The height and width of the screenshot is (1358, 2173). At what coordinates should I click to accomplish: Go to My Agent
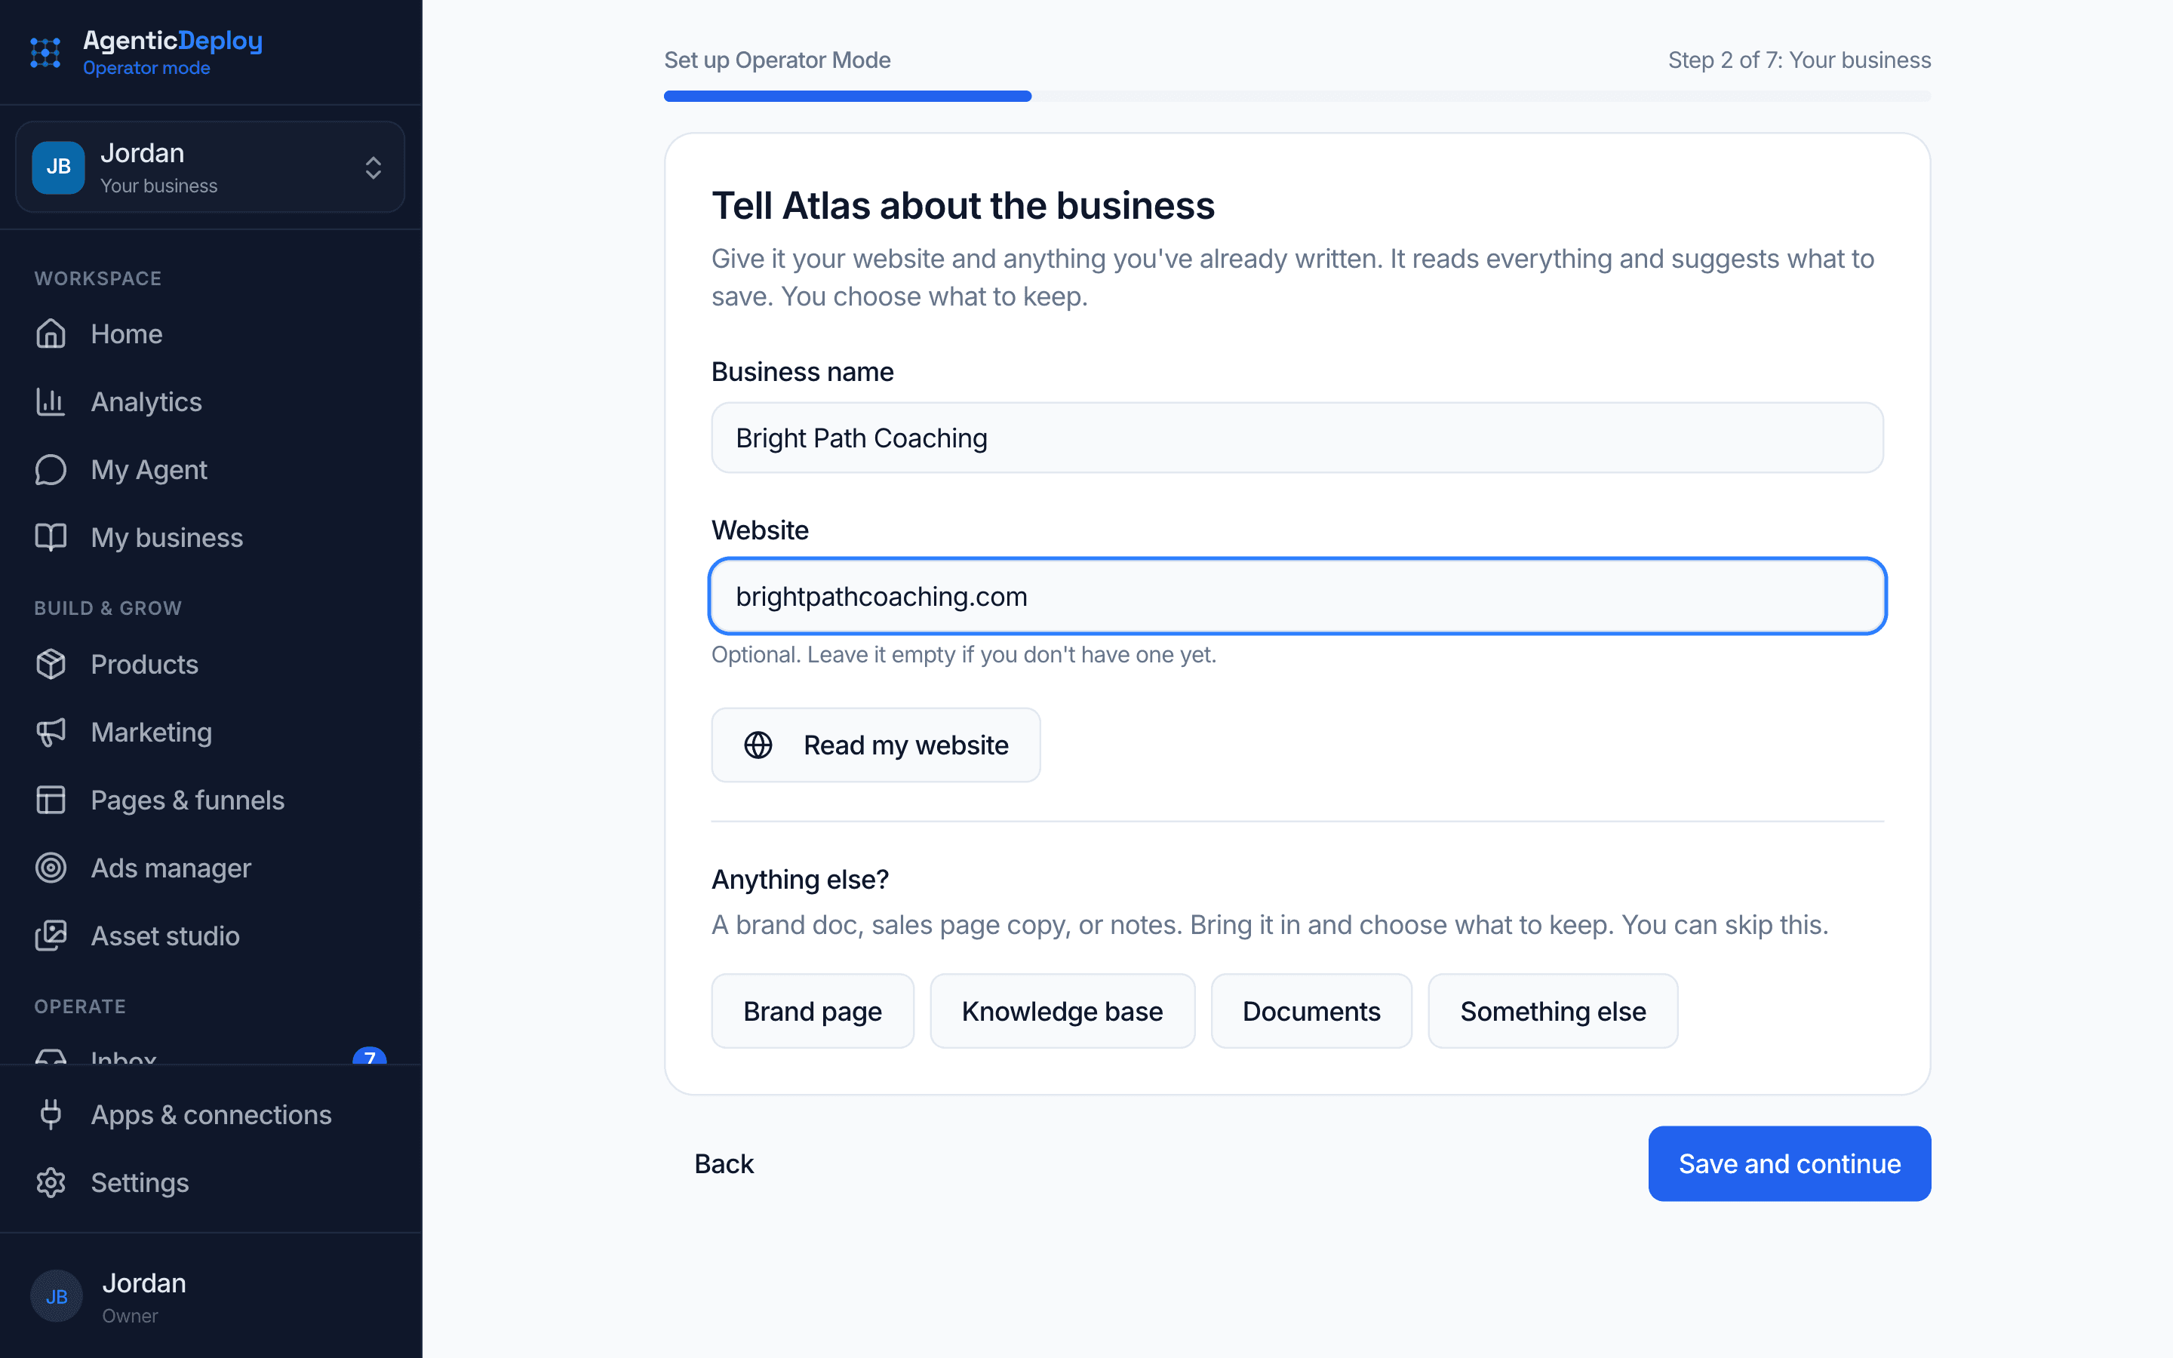pos(211,470)
